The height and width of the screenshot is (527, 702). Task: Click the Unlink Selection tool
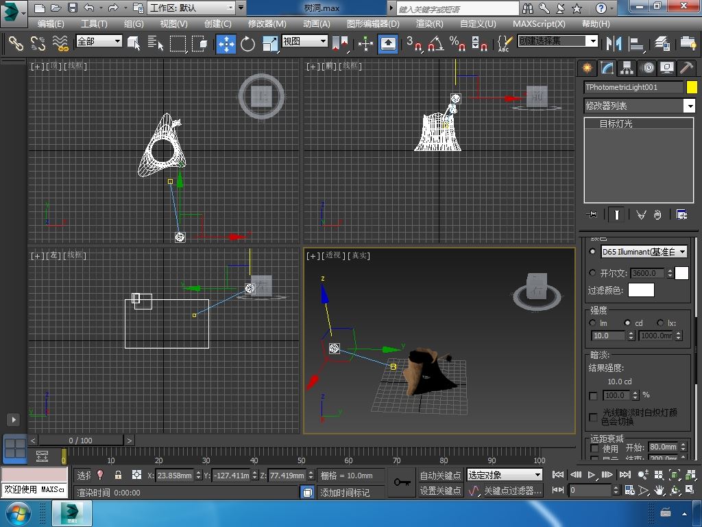pos(38,43)
